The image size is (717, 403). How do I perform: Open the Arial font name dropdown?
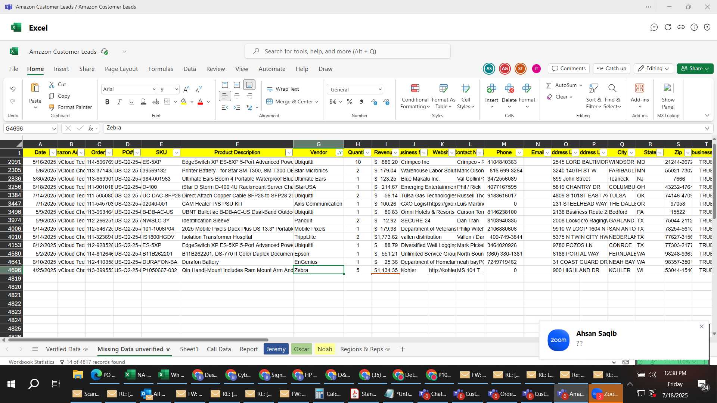(154, 89)
